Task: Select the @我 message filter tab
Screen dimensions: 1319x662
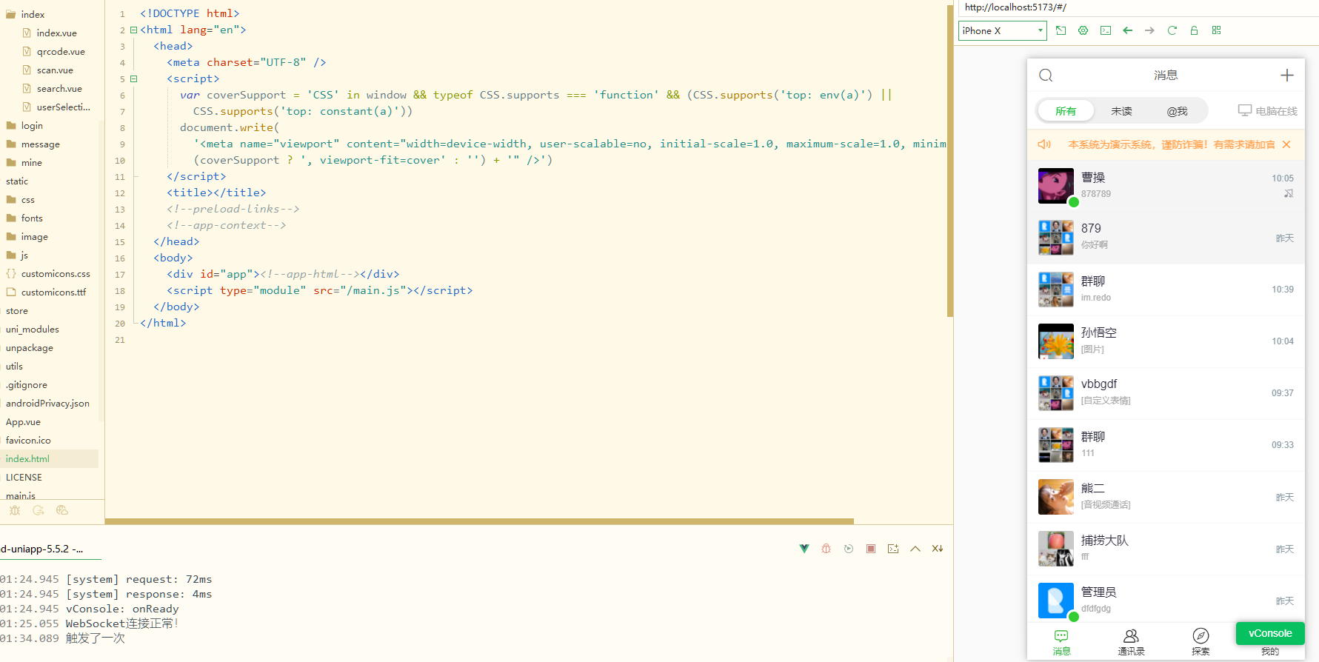Action: tap(1177, 111)
